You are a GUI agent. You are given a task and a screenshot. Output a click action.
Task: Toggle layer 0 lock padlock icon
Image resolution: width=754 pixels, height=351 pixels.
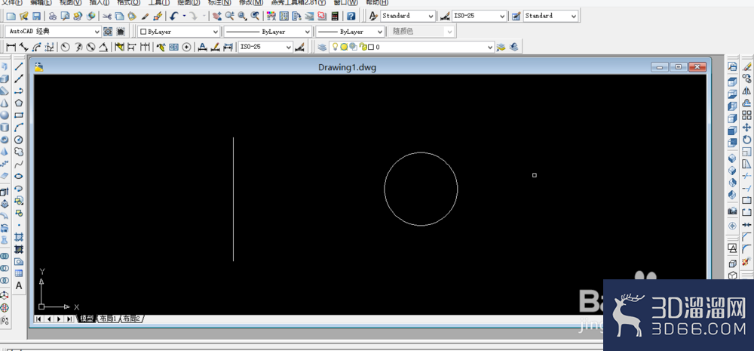[363, 48]
